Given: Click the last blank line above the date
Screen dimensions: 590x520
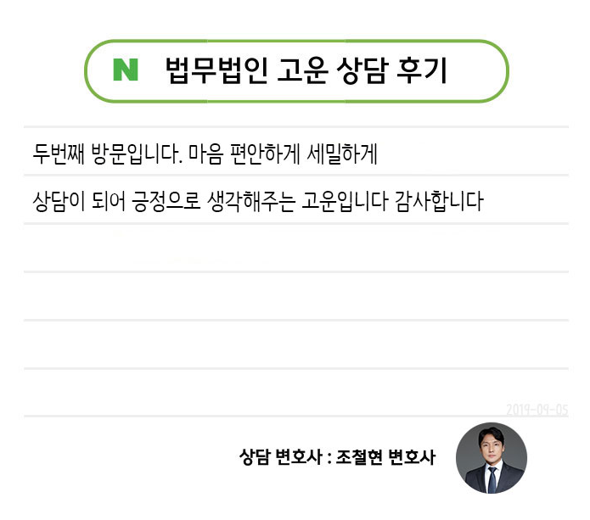Looking at the screenshot, I should [295, 393].
